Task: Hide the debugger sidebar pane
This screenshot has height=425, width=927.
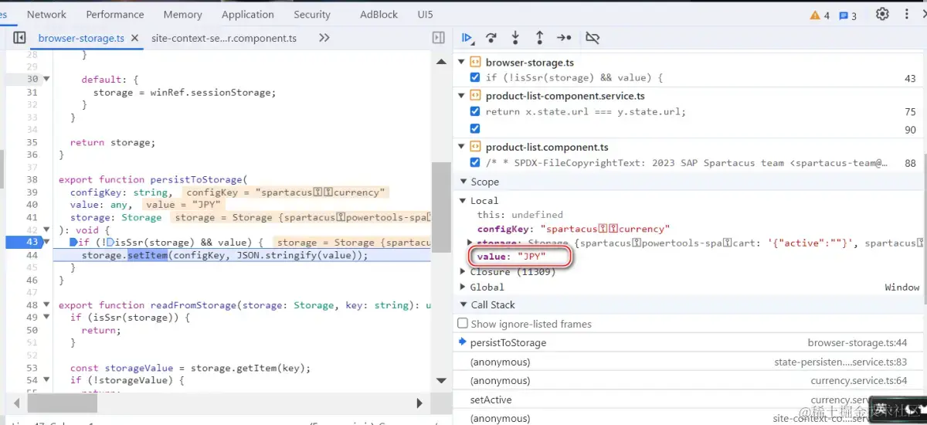Action: [439, 38]
